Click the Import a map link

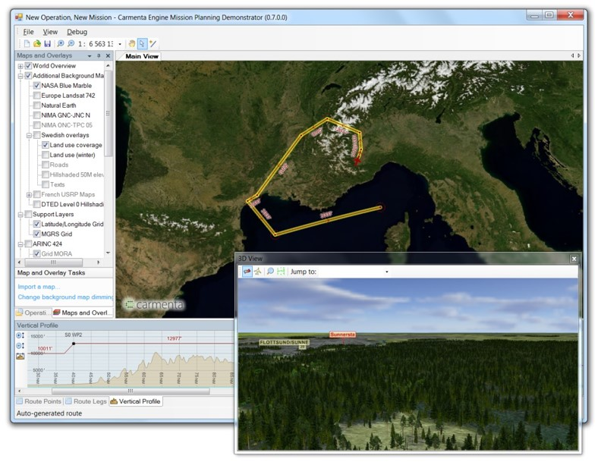coord(39,287)
